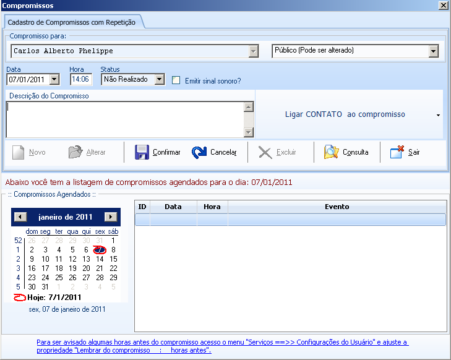The image size is (451, 360).
Task: Select day 29 in the calendar
Action: tap(113, 278)
